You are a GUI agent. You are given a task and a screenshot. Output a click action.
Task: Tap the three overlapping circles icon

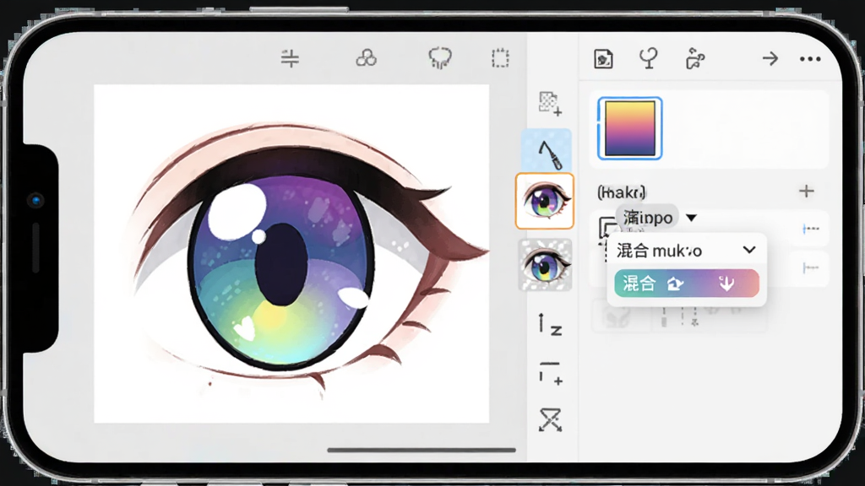coord(367,58)
